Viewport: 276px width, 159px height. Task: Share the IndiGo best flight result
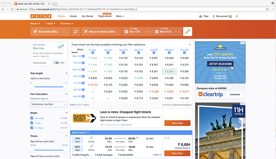168,138
